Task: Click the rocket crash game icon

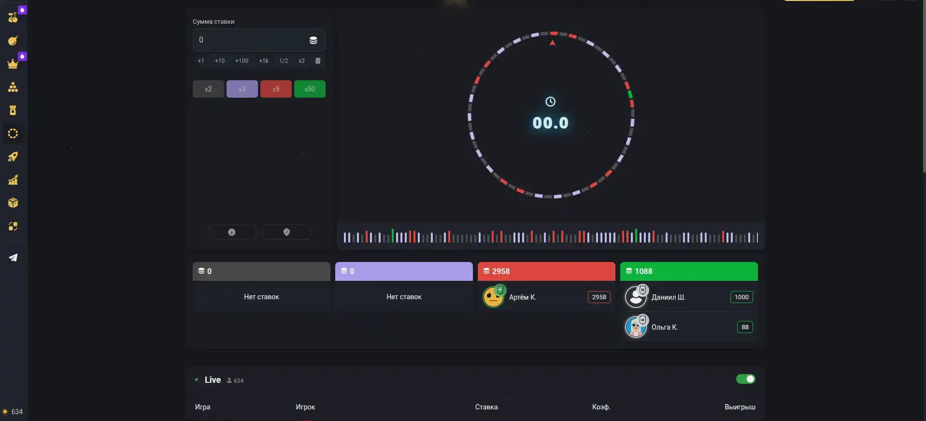Action: click(13, 157)
